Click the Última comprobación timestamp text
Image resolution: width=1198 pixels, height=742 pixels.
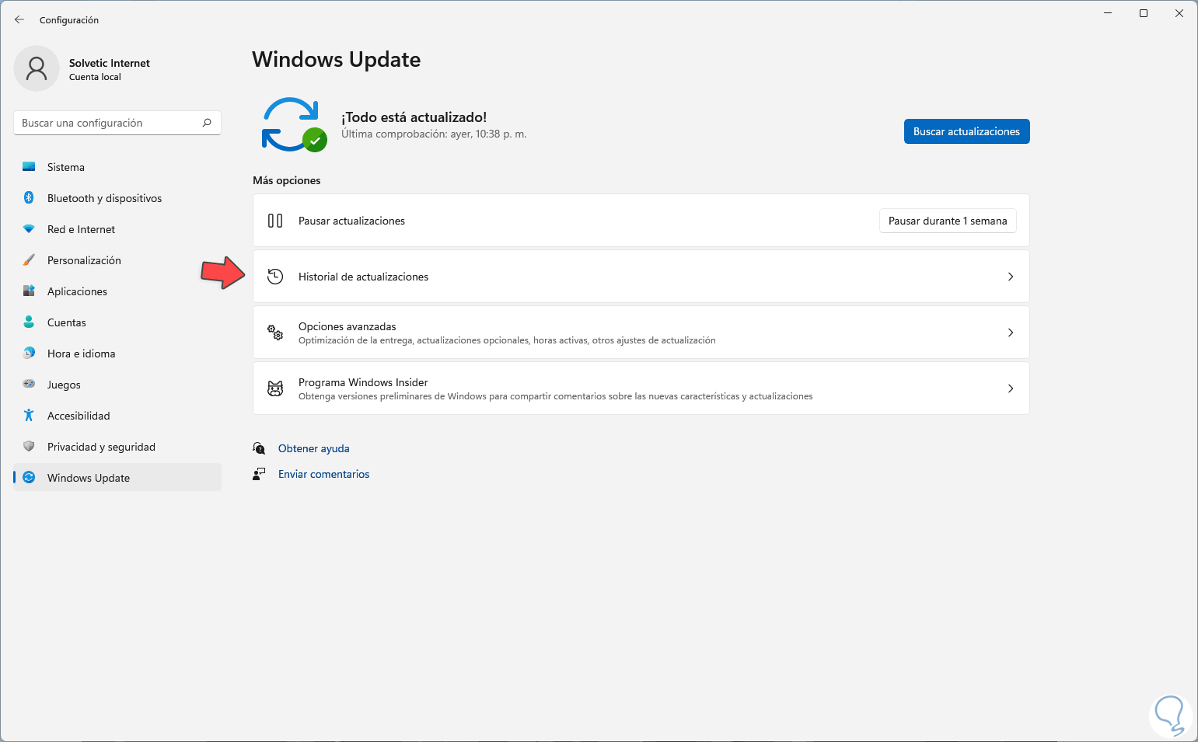coord(434,134)
